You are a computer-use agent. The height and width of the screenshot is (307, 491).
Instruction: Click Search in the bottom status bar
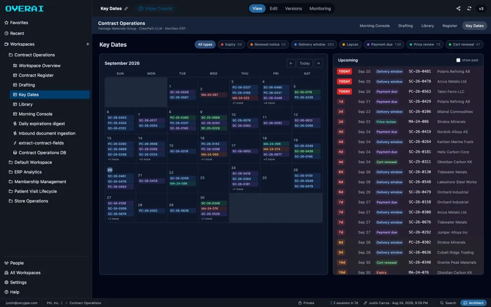click(x=448, y=303)
